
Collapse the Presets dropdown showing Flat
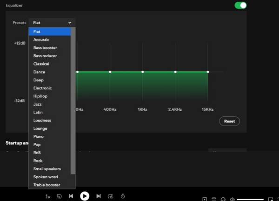(x=52, y=23)
